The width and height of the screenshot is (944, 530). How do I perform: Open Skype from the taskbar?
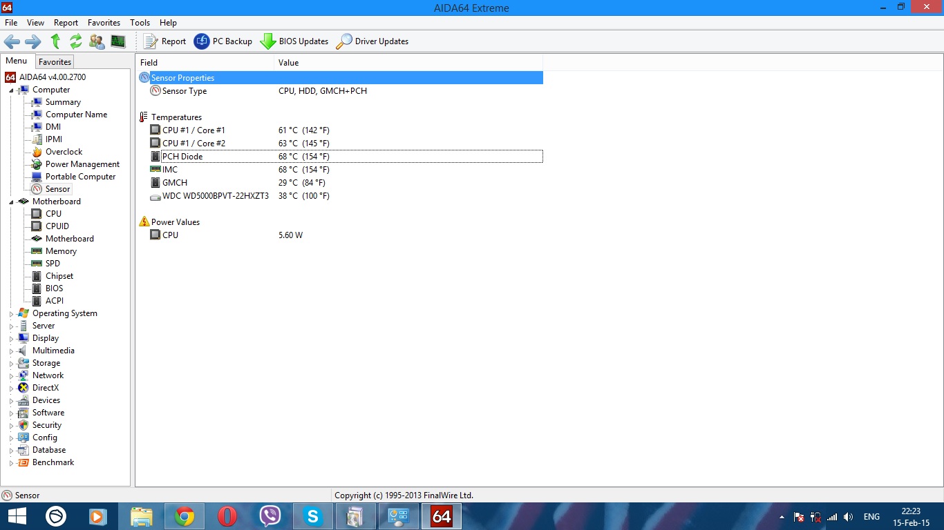[313, 516]
